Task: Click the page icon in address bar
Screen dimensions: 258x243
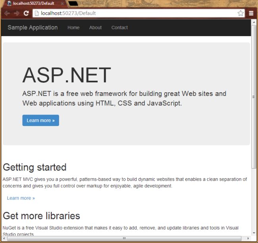Action: tap(37, 13)
